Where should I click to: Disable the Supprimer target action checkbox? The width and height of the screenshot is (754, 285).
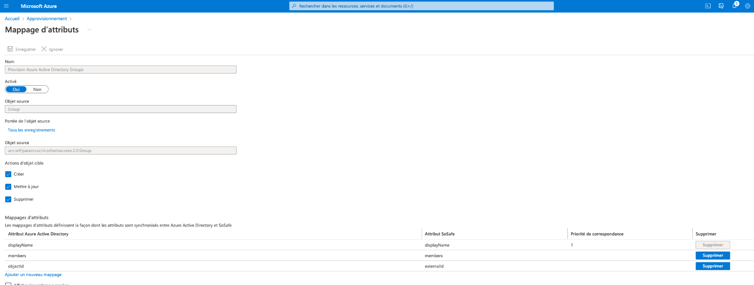(x=8, y=199)
